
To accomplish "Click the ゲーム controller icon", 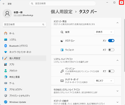I will click(5, 83).
